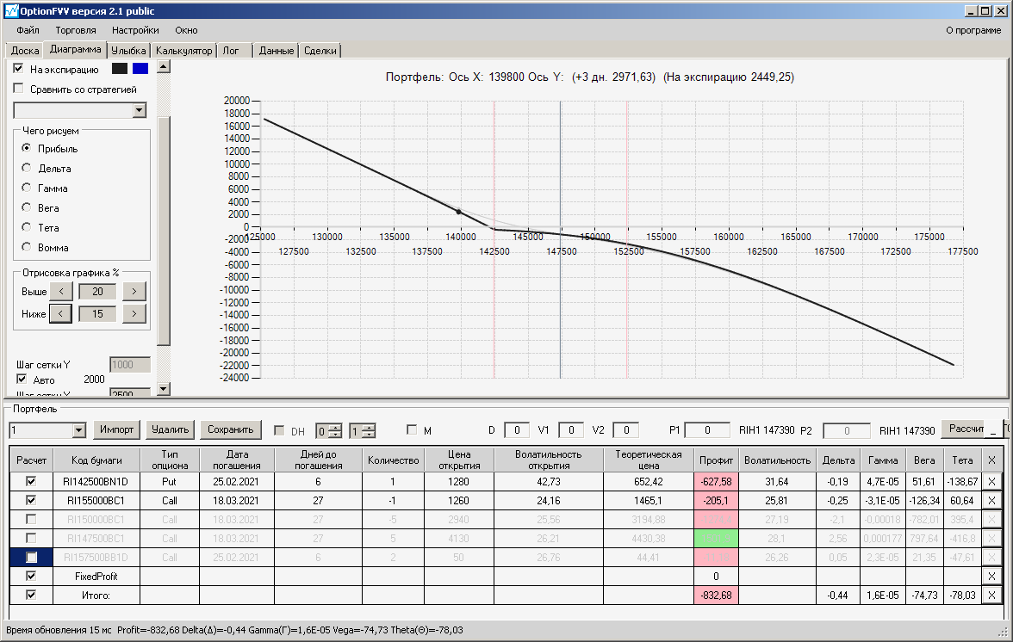Click the Импорт button

(116, 429)
